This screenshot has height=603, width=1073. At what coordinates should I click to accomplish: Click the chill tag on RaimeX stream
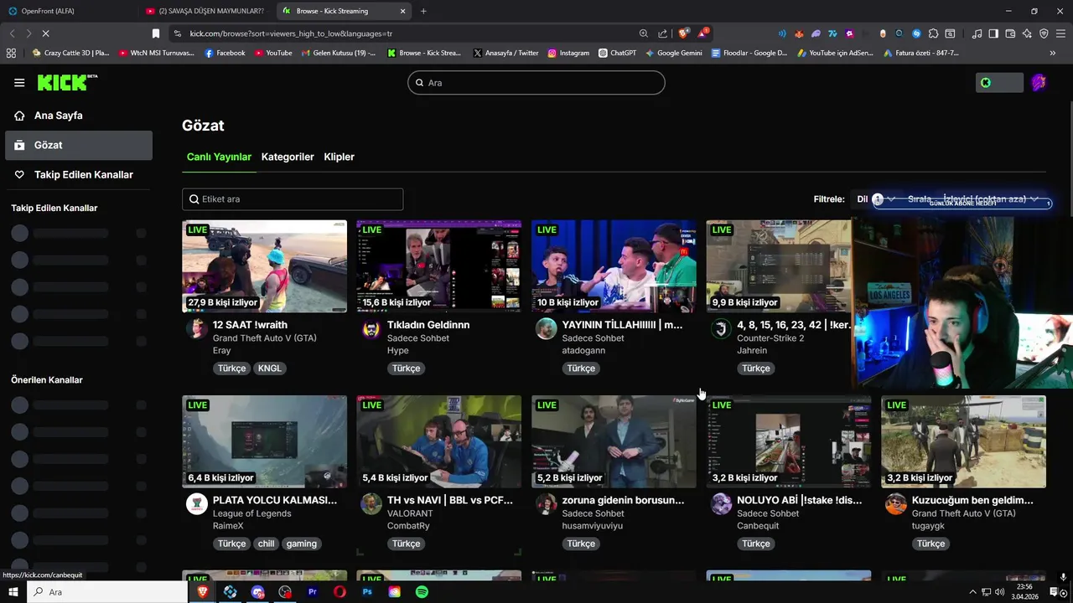coord(266,544)
